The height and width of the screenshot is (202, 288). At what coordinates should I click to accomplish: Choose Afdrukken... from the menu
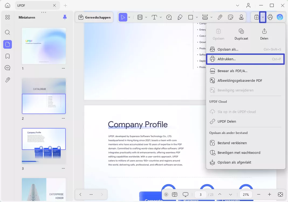[246, 59]
